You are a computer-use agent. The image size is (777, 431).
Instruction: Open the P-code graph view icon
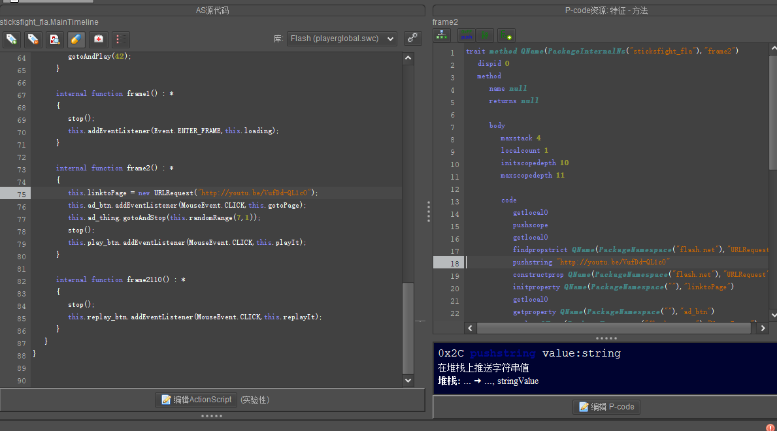[x=442, y=35]
